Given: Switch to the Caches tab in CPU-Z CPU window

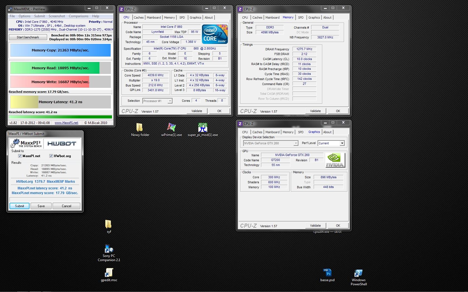Looking at the screenshot, I should click(138, 18).
